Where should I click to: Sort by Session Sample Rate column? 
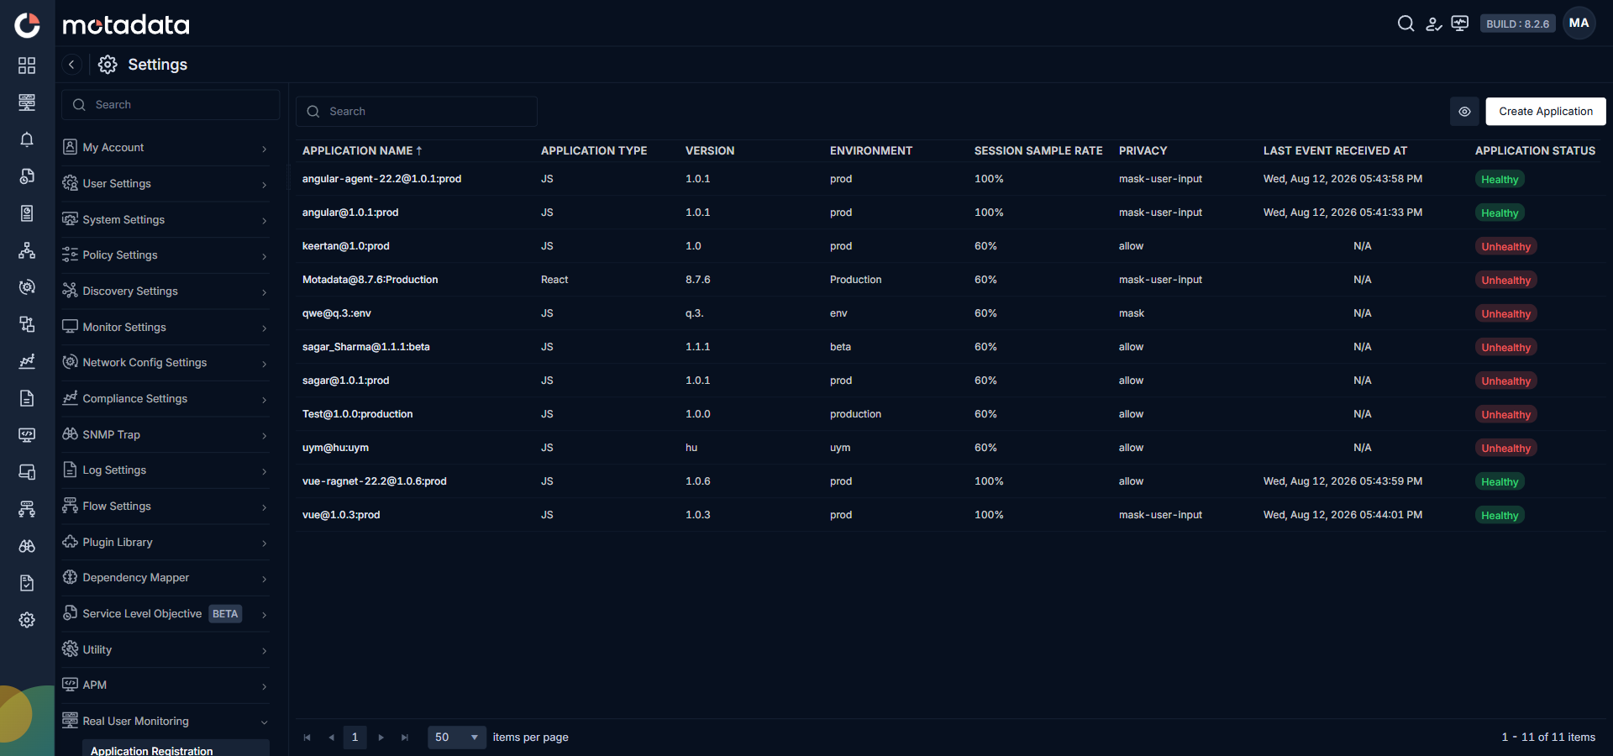[1038, 150]
